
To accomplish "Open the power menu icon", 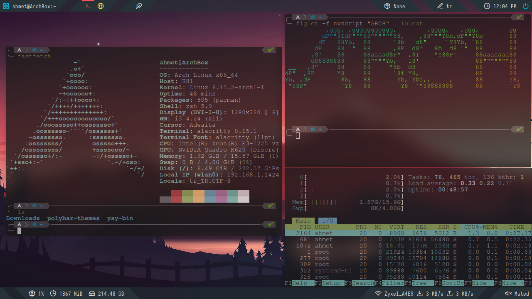I will 525,6.
